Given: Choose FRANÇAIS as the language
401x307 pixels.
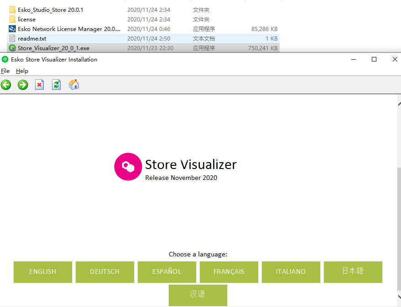Looking at the screenshot, I should click(229, 272).
